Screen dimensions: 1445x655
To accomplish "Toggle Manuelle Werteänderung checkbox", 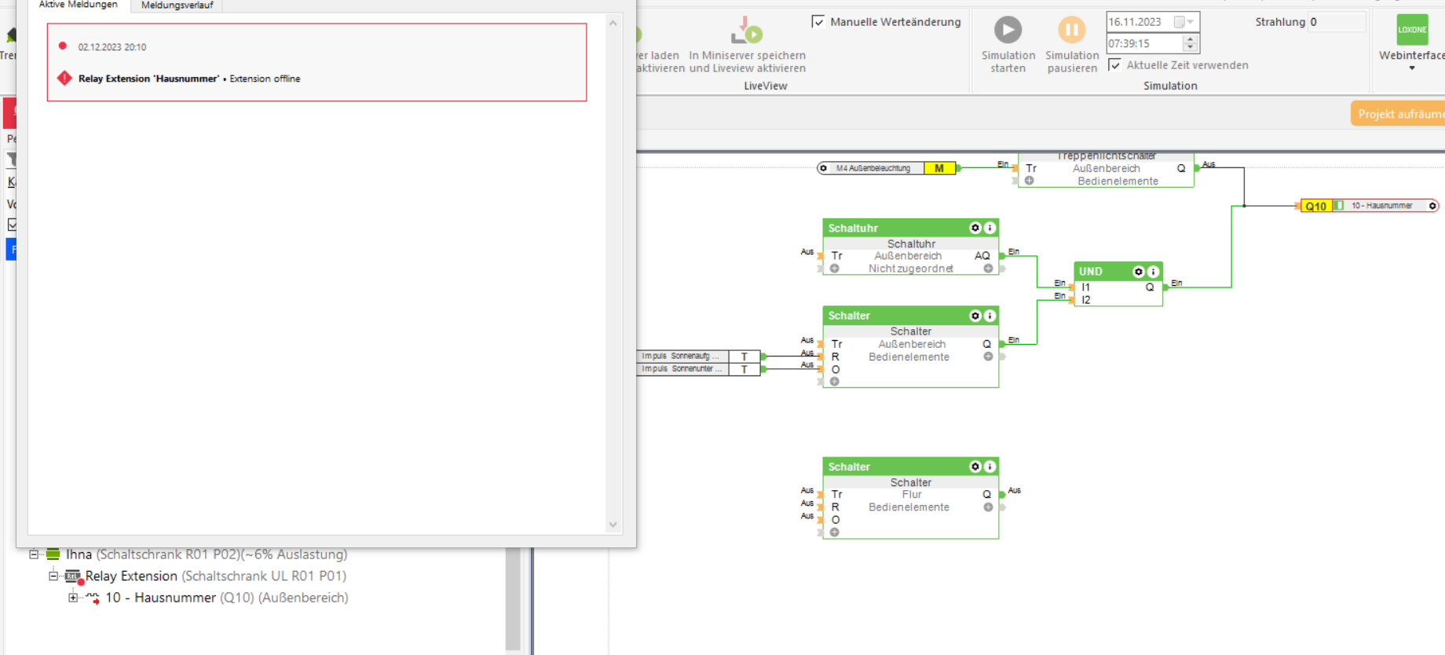I will click(x=818, y=22).
